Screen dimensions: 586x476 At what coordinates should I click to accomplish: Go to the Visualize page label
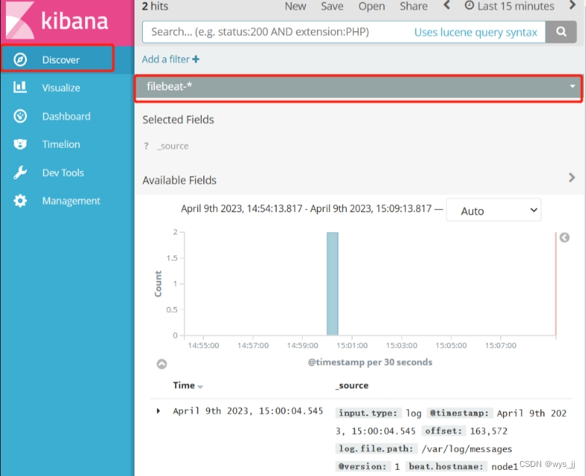tap(61, 88)
